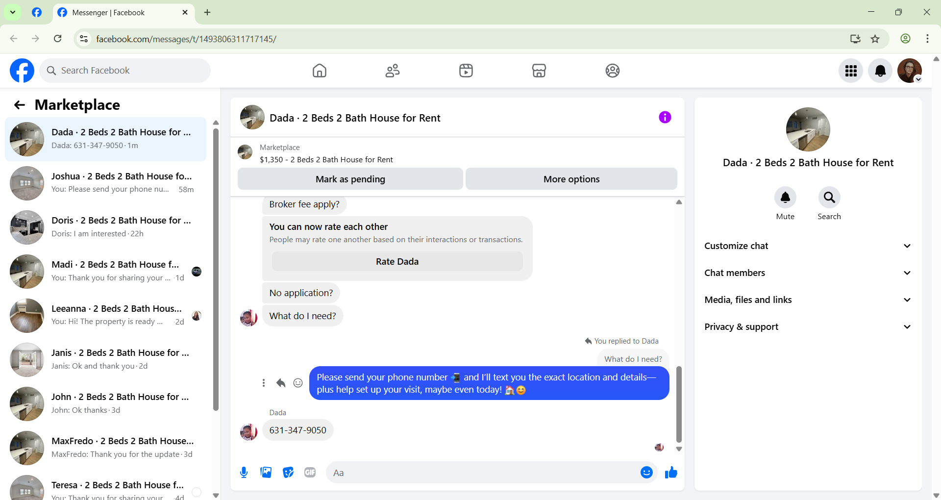This screenshot has height=500, width=941.
Task: Close the Messenger tab
Action: tap(185, 12)
